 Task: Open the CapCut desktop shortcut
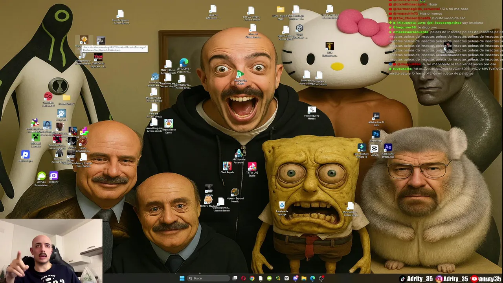374,150
